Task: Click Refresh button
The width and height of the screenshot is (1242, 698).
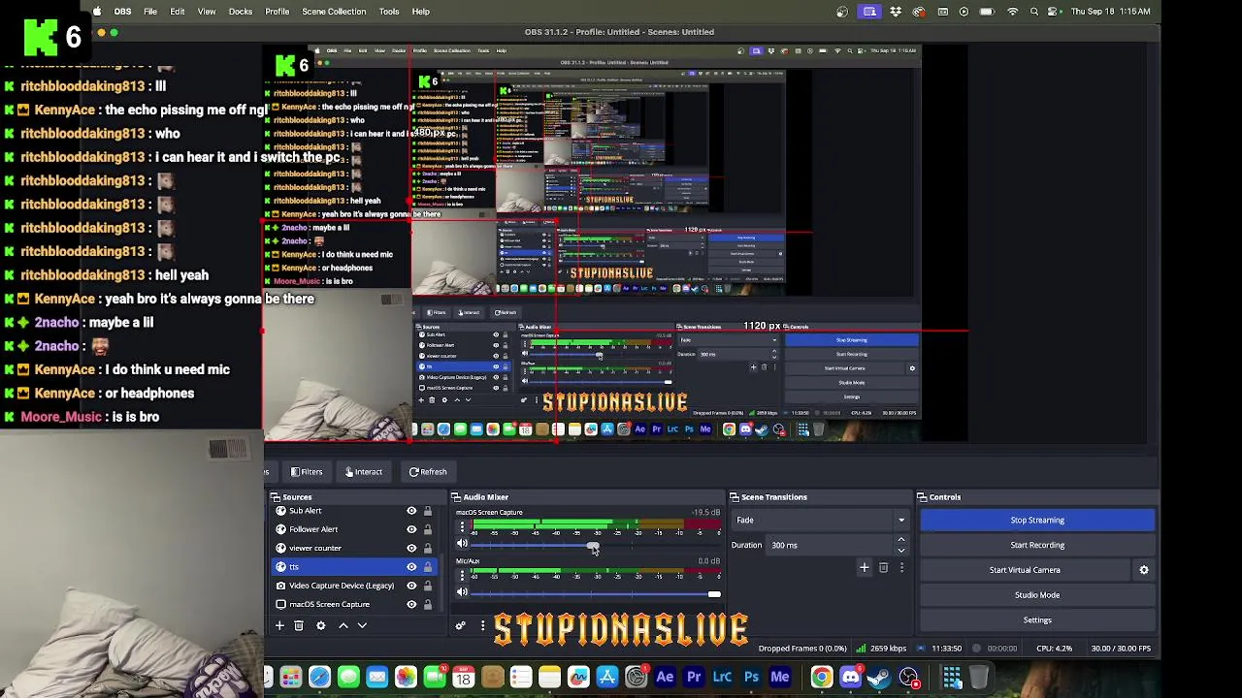Action: click(428, 472)
